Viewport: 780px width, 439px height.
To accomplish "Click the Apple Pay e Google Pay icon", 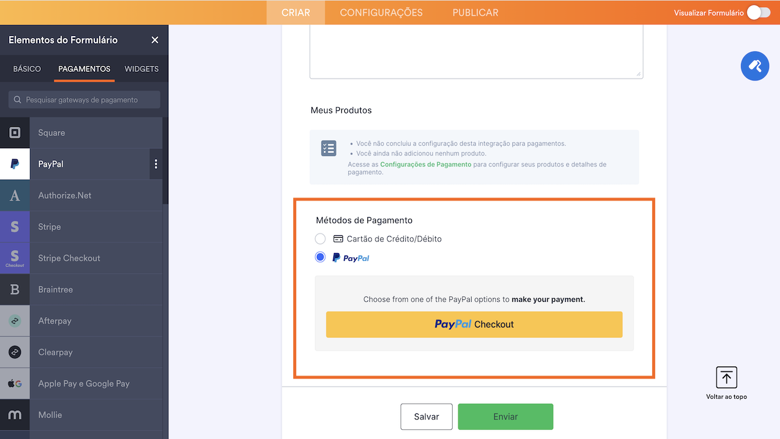I will tap(15, 384).
